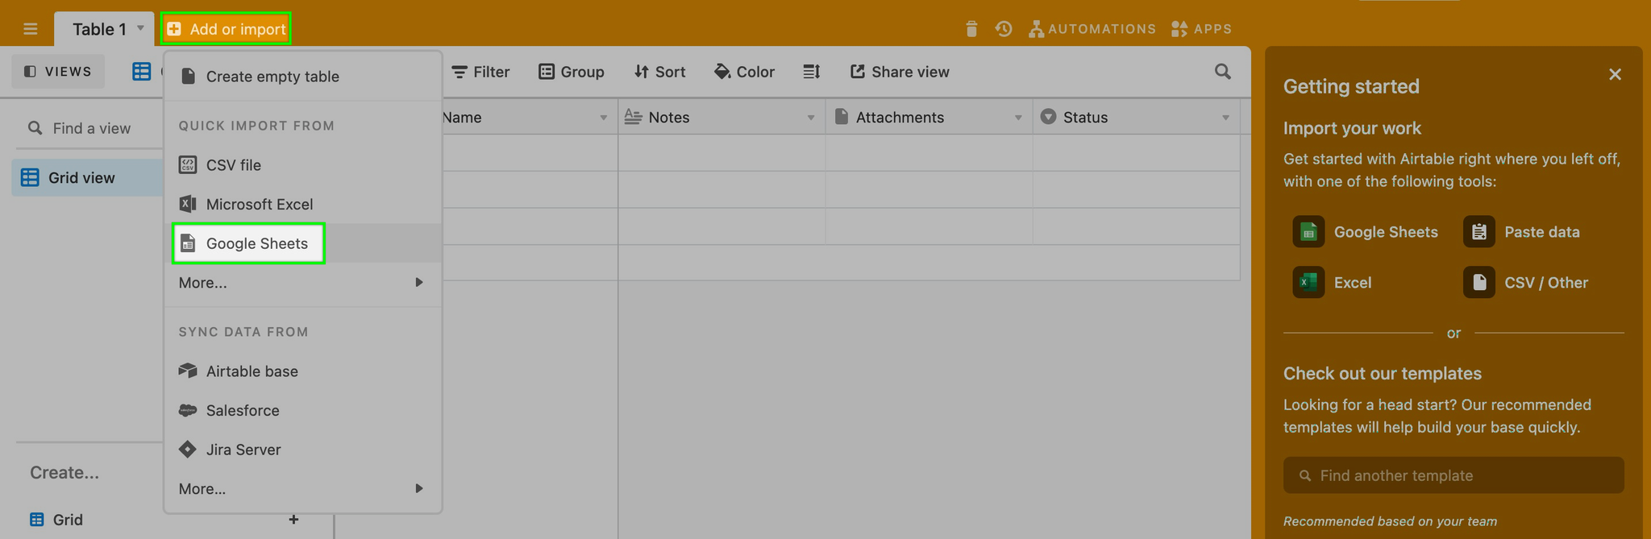The image size is (1651, 539).
Task: Click CSV / Other in Getting started
Action: 1526,283
